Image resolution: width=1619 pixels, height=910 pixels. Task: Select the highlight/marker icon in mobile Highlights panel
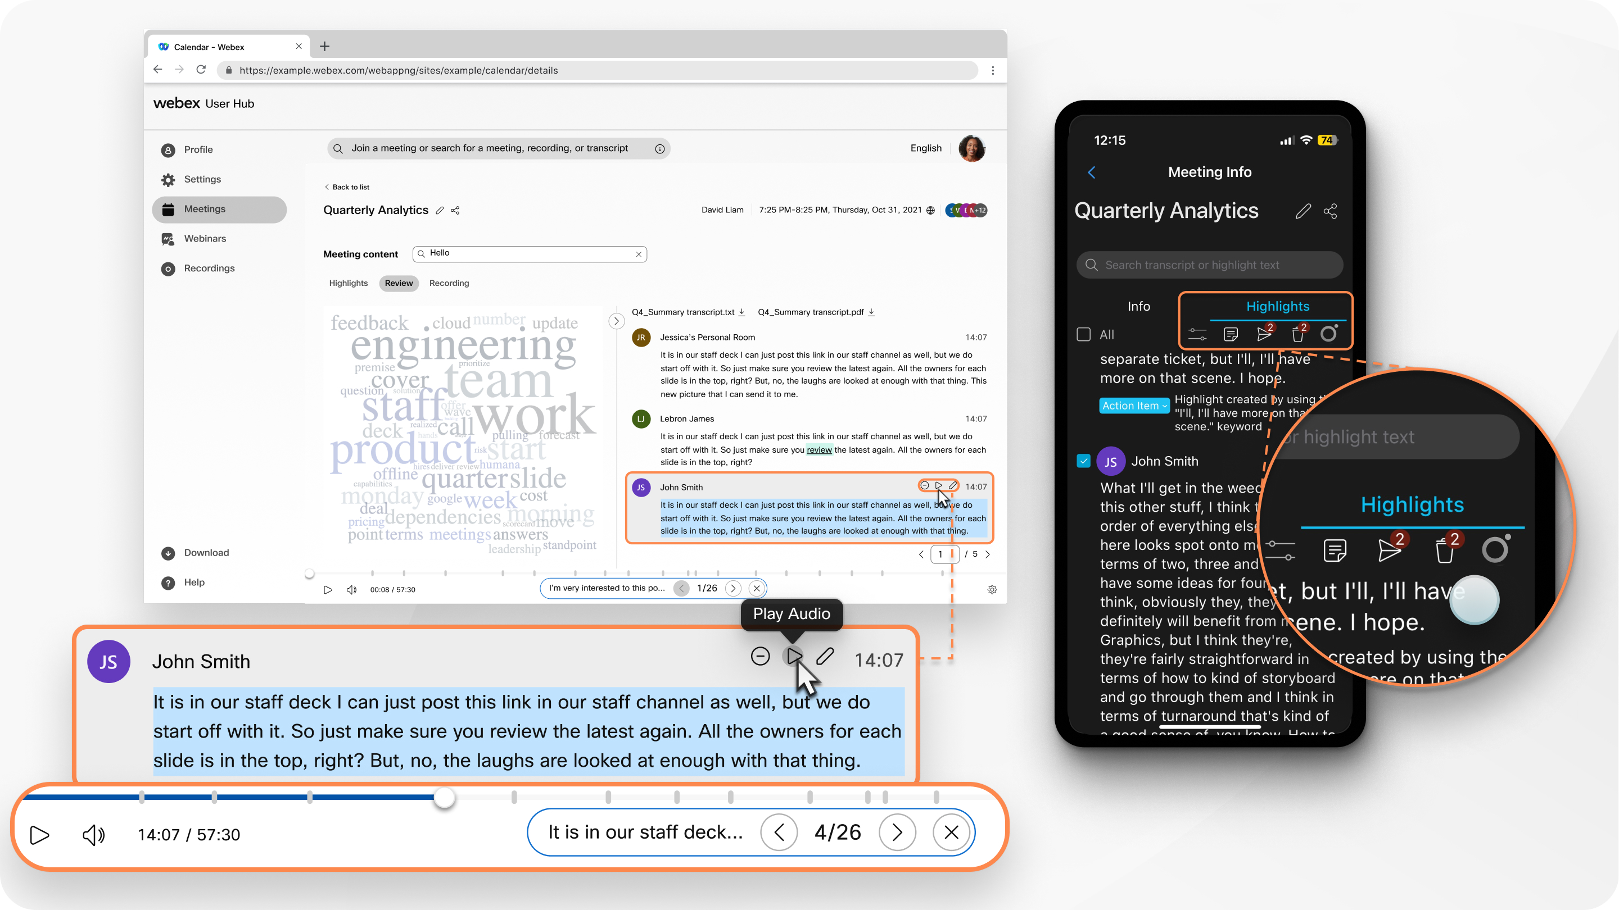(1330, 333)
